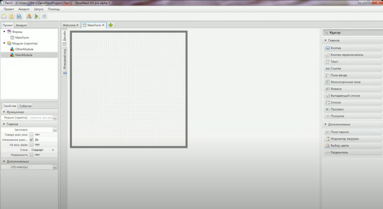This screenshot has height=209, width=383.
Task: Select OtherModule in the project tree
Action: pyautogui.click(x=24, y=49)
